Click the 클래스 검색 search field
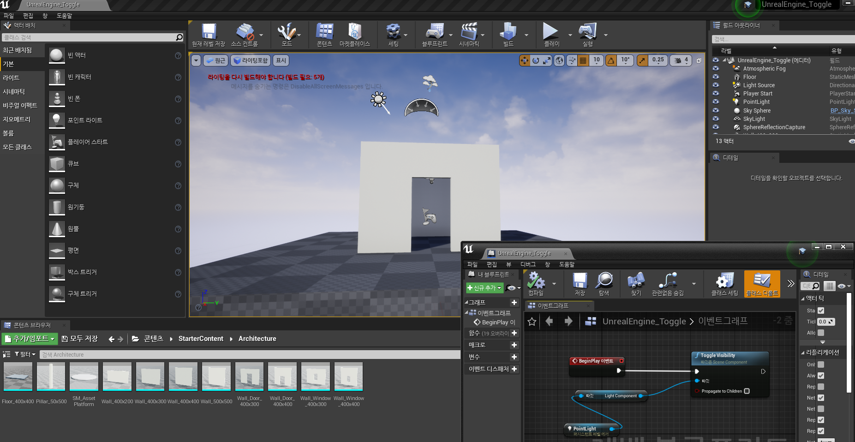 click(92, 37)
